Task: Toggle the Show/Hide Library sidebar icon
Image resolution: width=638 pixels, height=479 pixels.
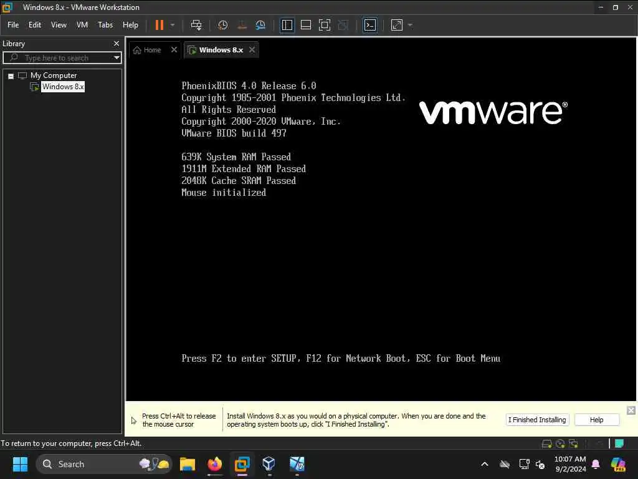Action: coord(287,25)
